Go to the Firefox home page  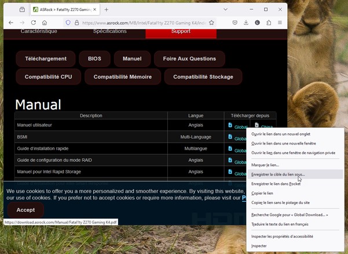[45, 23]
